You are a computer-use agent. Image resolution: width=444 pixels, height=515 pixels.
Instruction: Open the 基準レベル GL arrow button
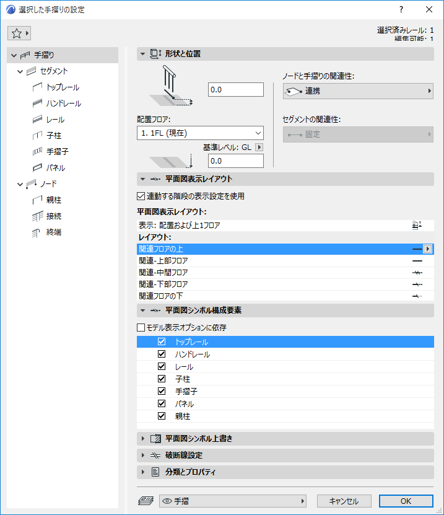click(259, 147)
